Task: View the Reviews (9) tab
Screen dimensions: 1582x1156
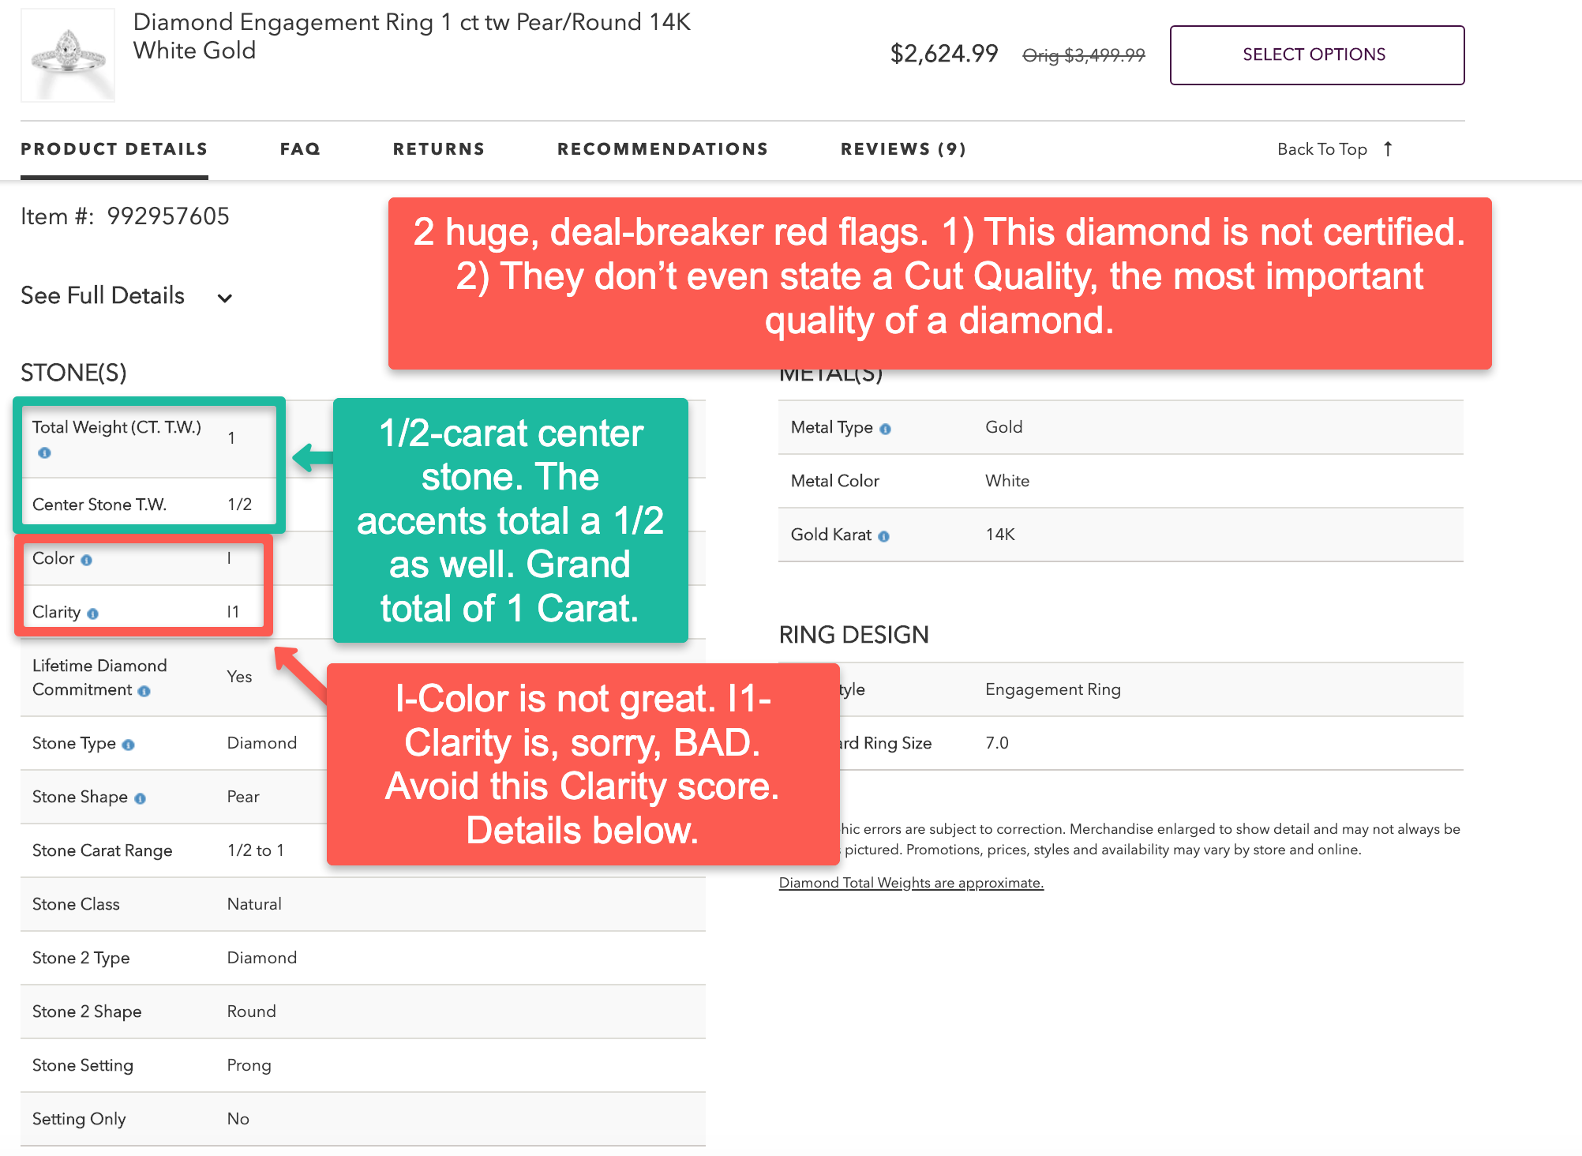Action: (x=903, y=149)
